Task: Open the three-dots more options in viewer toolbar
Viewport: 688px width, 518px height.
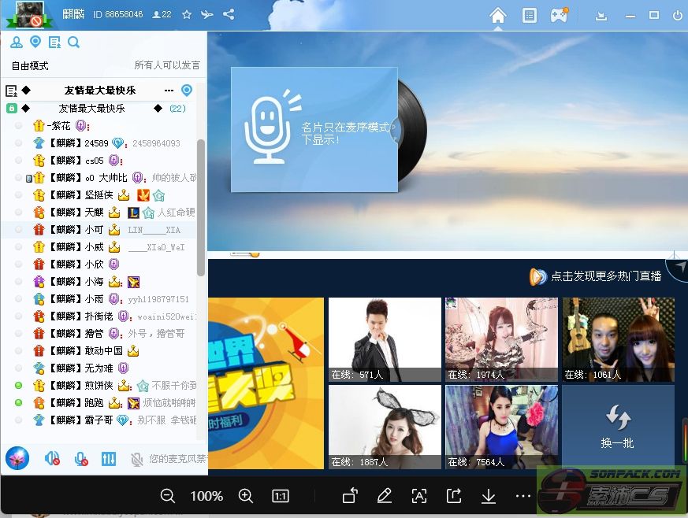Action: coord(523,496)
